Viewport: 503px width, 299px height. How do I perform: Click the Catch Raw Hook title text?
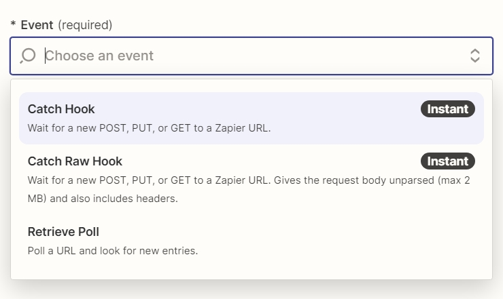click(x=75, y=161)
